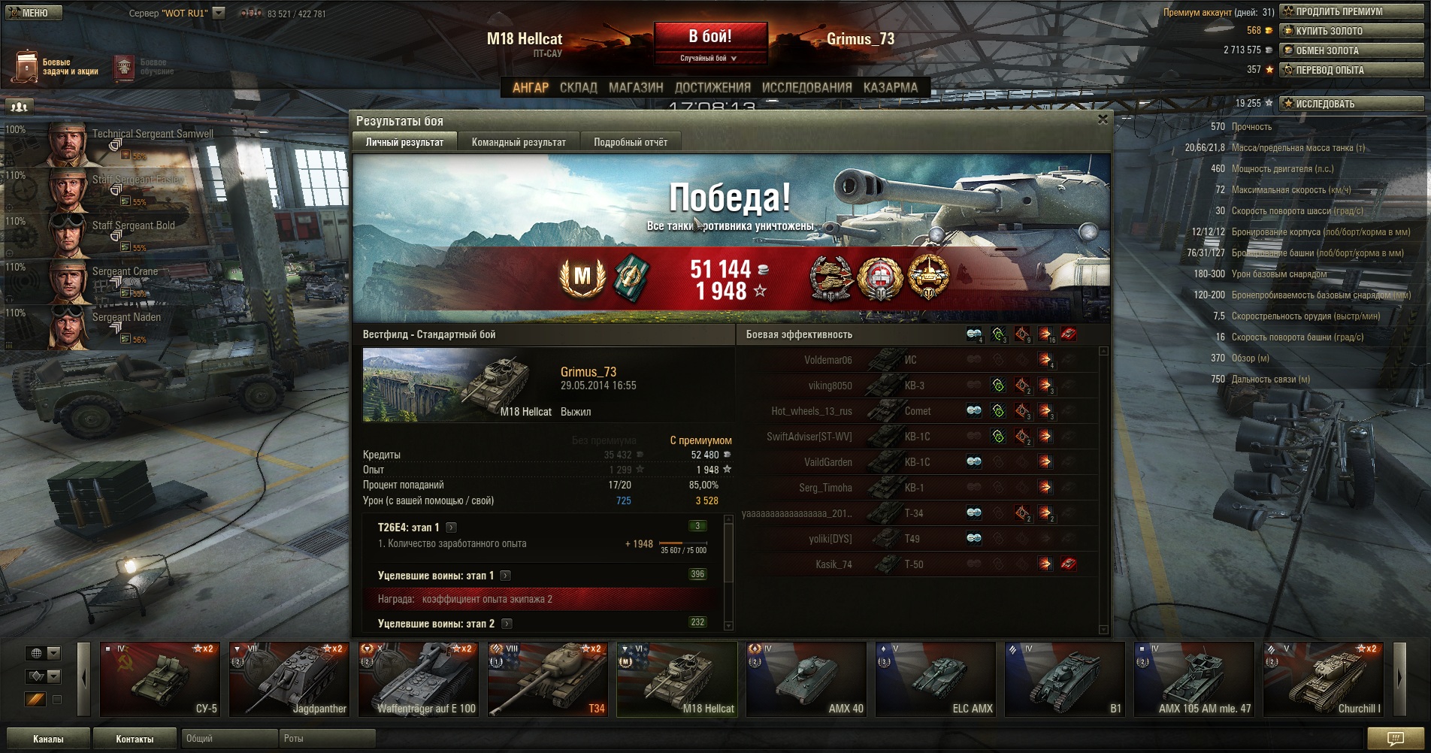Open the nation filter dropdown with globe icon

pos(43,653)
